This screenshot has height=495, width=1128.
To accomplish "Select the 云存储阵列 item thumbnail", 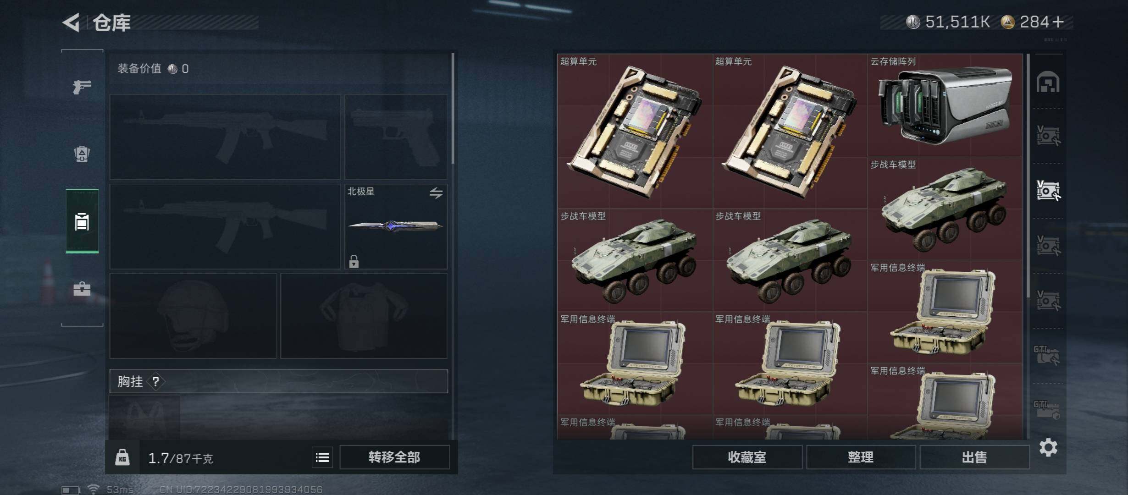I will point(945,105).
